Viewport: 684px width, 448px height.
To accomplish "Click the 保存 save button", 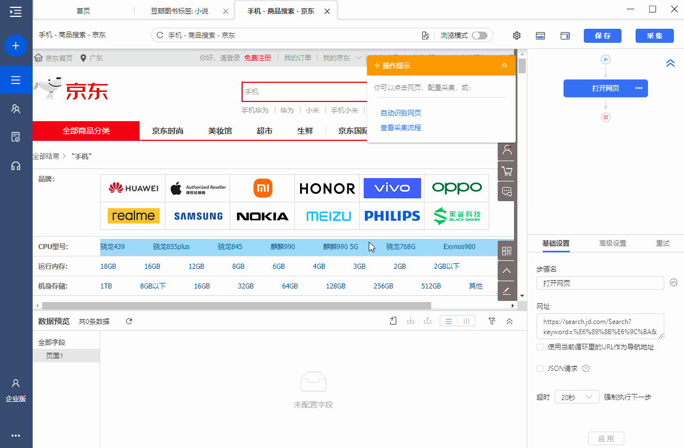I will click(x=602, y=36).
